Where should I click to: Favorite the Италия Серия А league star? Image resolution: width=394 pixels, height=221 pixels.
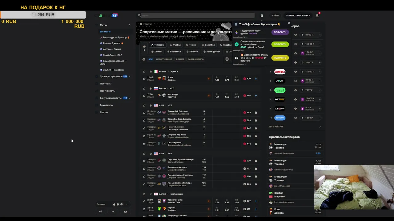point(144,72)
